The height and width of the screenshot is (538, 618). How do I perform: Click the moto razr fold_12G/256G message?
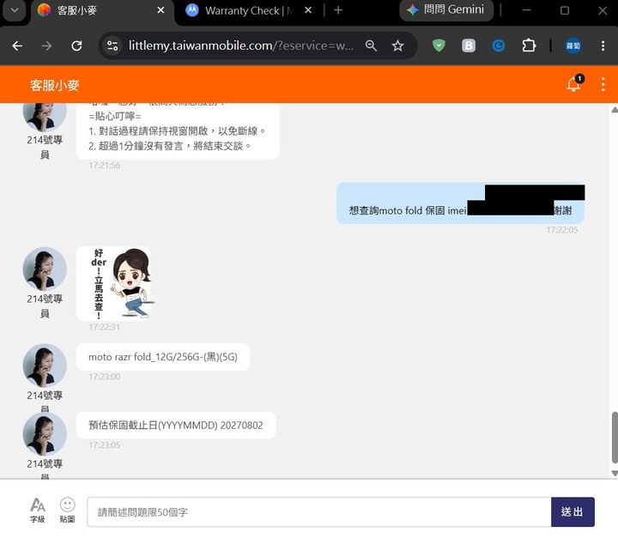[x=163, y=357]
